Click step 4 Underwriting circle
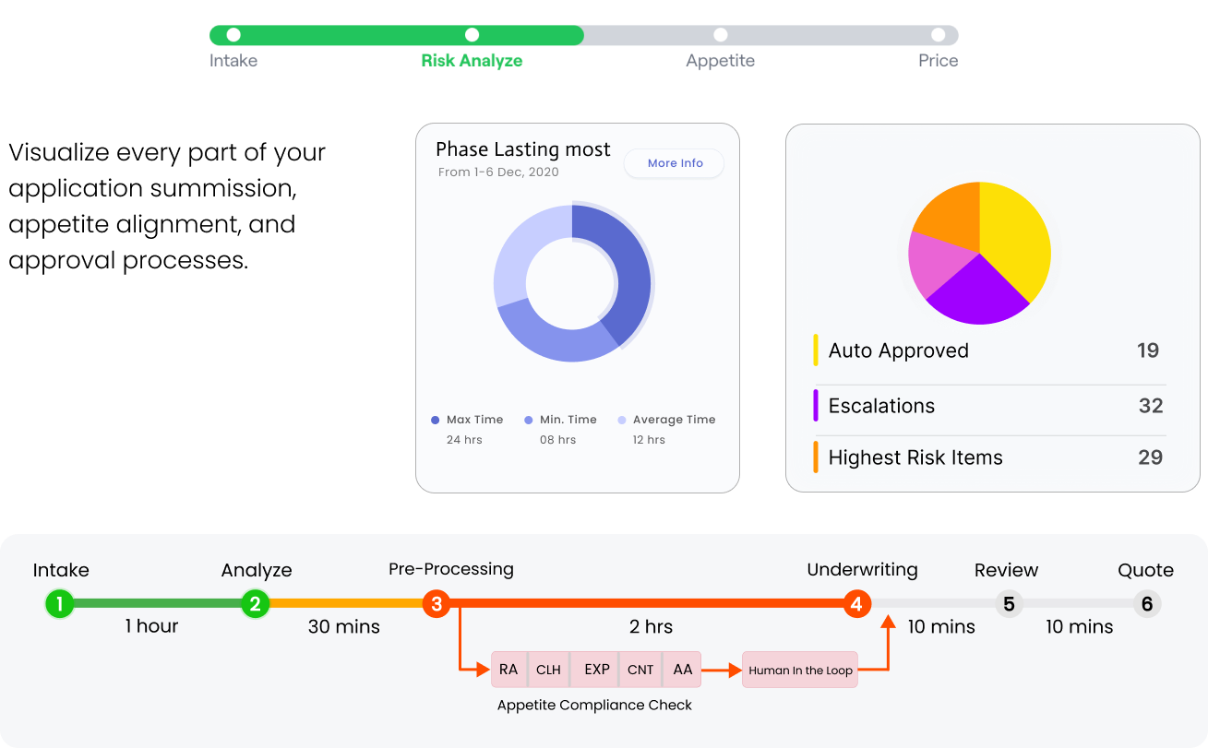The image size is (1208, 748). click(856, 604)
